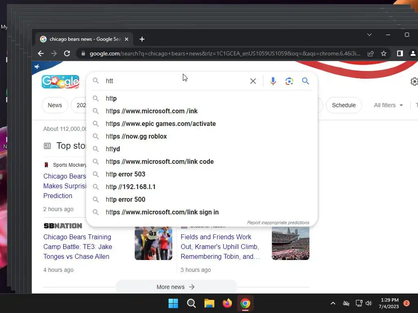Open the share page icon in address bar
Viewport: 418px width, 313px height.
(x=371, y=53)
